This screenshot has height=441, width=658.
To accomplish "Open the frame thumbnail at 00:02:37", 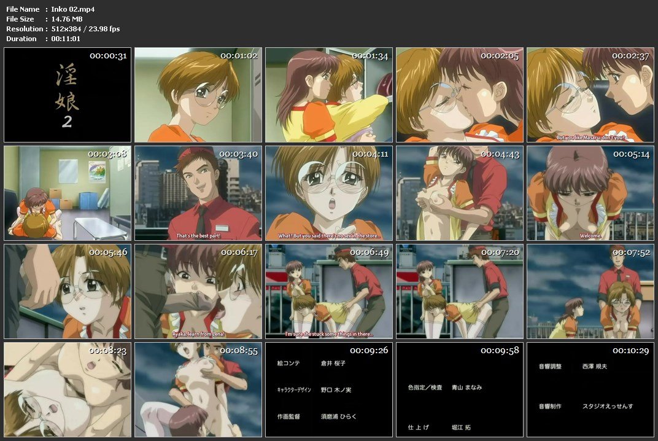I will coord(590,95).
